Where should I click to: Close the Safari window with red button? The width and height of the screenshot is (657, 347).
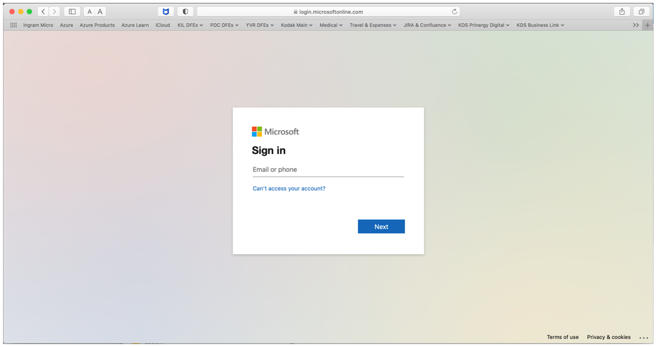click(x=12, y=12)
